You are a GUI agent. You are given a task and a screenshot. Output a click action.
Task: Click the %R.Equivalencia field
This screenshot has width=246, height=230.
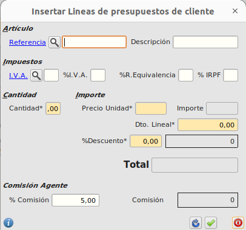tap(185, 75)
